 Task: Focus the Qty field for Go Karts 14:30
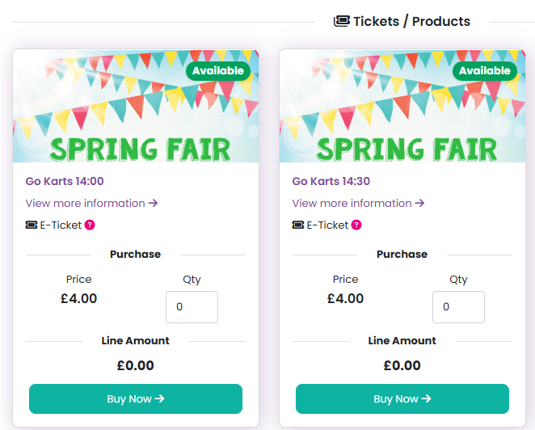tap(458, 307)
